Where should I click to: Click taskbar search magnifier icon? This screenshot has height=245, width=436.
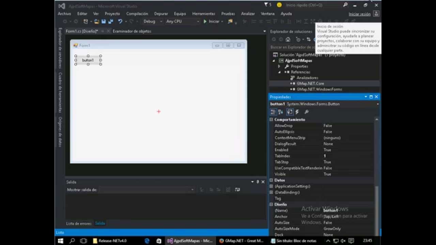click(x=72, y=241)
